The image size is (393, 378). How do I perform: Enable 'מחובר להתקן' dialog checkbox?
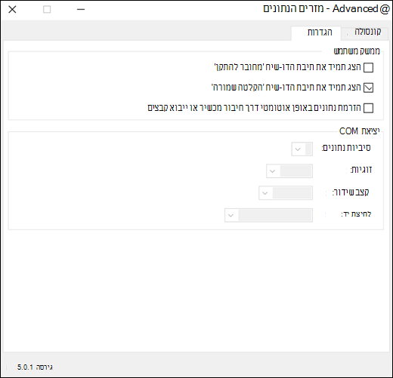pyautogui.click(x=368, y=67)
